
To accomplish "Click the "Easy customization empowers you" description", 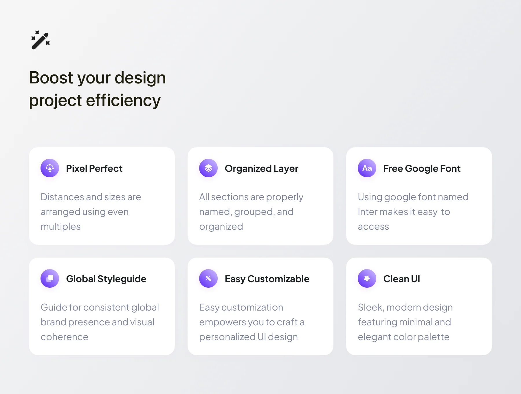I will pyautogui.click(x=252, y=322).
